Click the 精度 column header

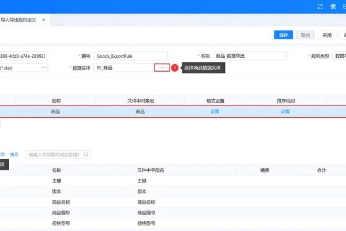tap(264, 170)
